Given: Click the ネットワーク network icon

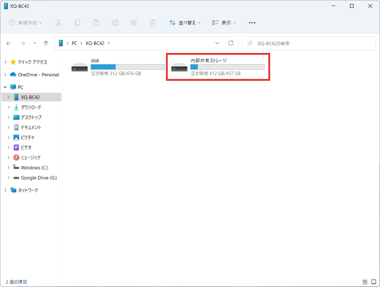Looking at the screenshot, I should (13, 190).
